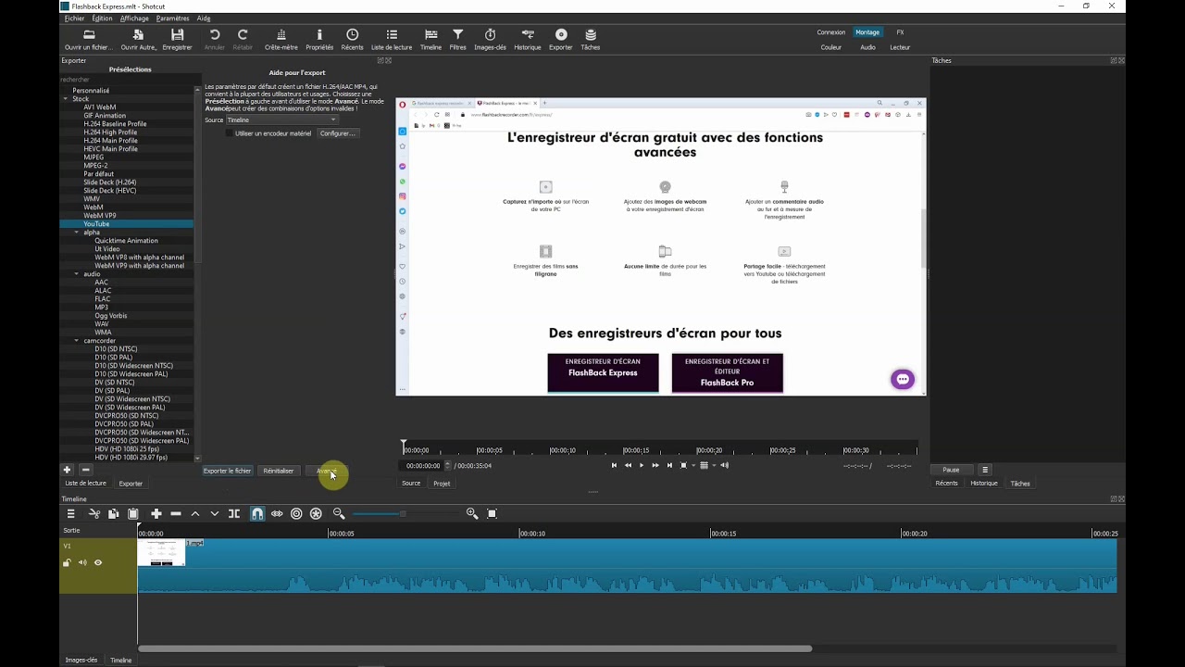
Task: Open the Affichage menu
Action: tap(134, 19)
